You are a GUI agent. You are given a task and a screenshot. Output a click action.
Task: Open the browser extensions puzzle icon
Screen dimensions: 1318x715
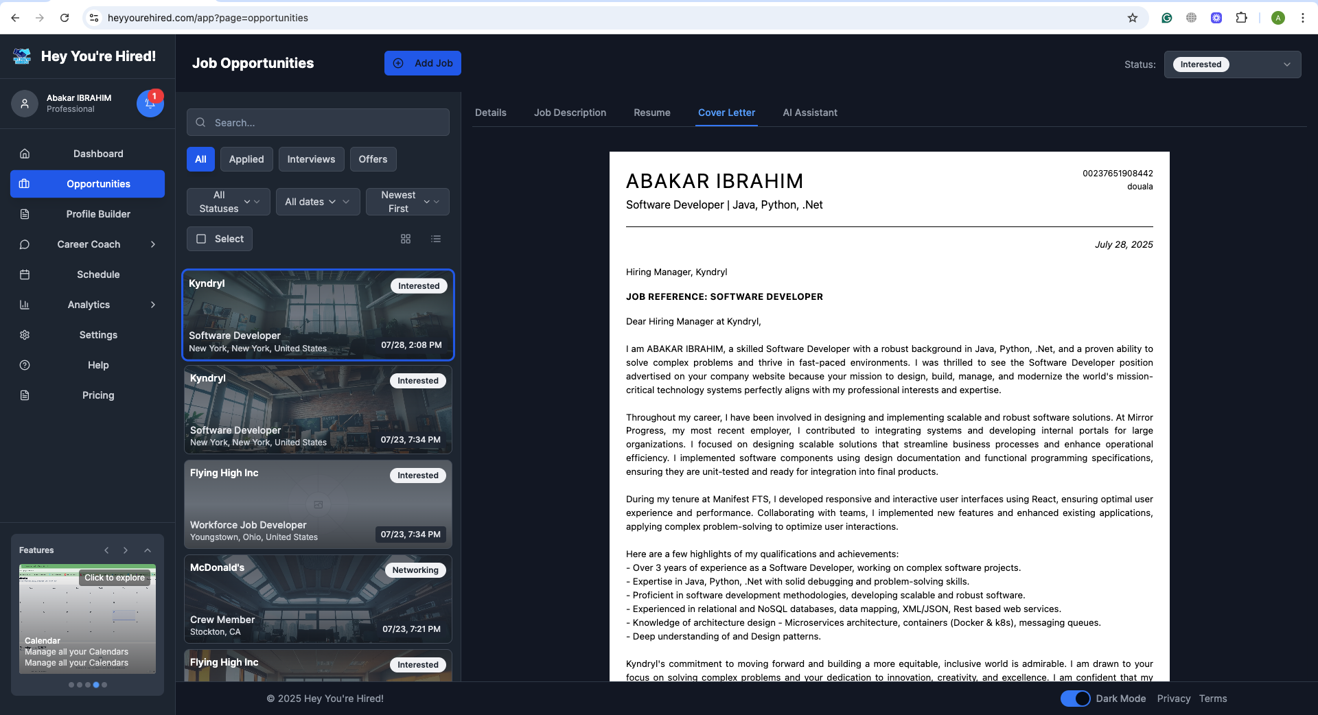(x=1241, y=18)
